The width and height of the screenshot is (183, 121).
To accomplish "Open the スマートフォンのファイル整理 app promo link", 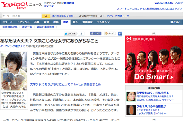I will 149,9.
